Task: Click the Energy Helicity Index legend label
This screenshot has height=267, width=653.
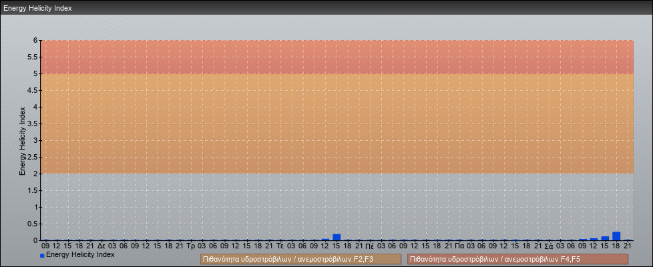Action: pyautogui.click(x=80, y=254)
